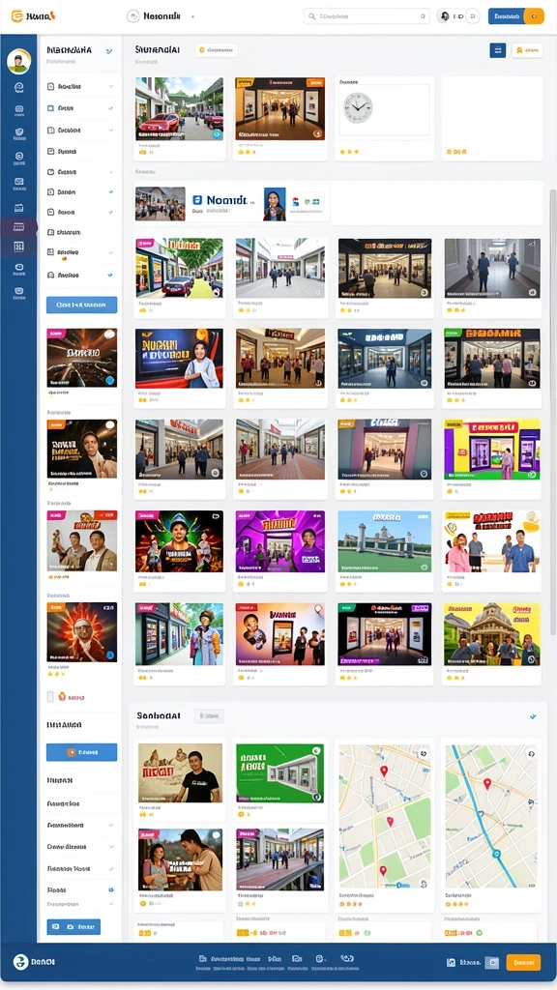Open the profile avatar atop the blue sidebar

tap(19, 61)
